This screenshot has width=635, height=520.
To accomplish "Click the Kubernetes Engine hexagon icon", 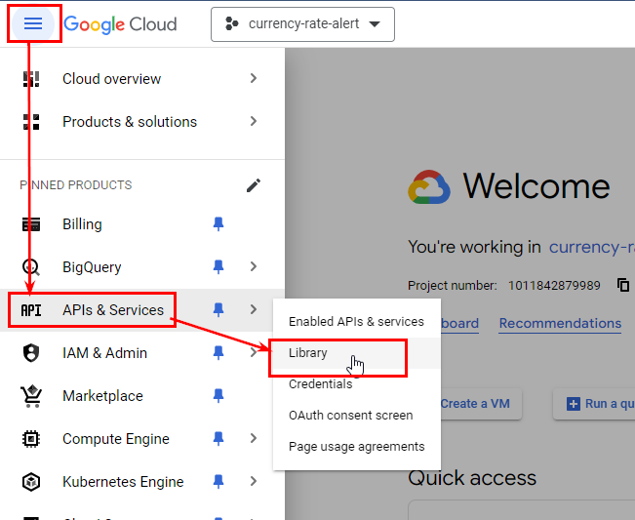I will pyautogui.click(x=31, y=482).
